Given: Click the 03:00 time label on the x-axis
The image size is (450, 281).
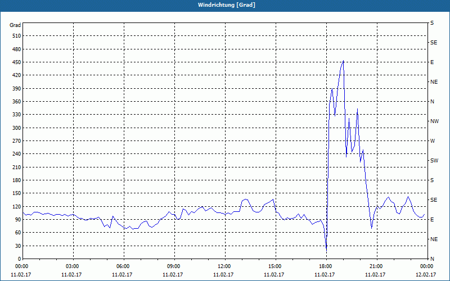Looking at the screenshot, I should (73, 266).
